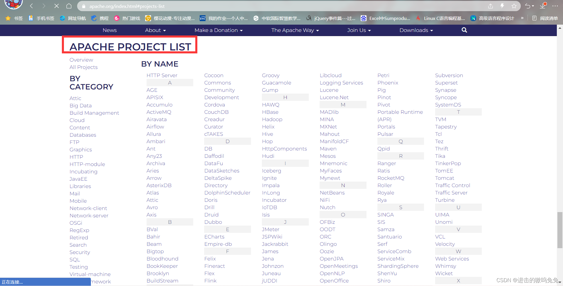Image resolution: width=563 pixels, height=286 pixels.
Task: Select the Databases category
Action: click(x=83, y=135)
